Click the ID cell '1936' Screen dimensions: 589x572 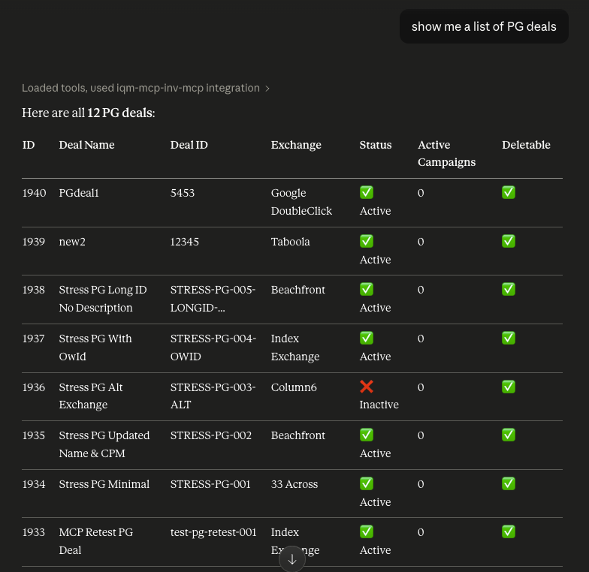point(34,387)
